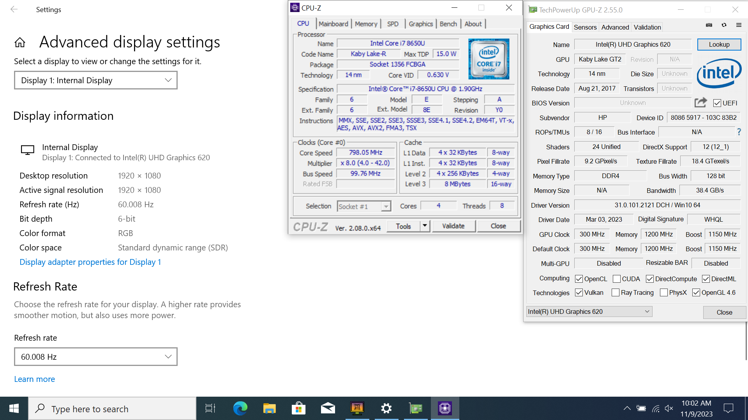Screen dimensions: 748x420
Task: Toggle DirectML checkbox
Action: [x=706, y=279]
